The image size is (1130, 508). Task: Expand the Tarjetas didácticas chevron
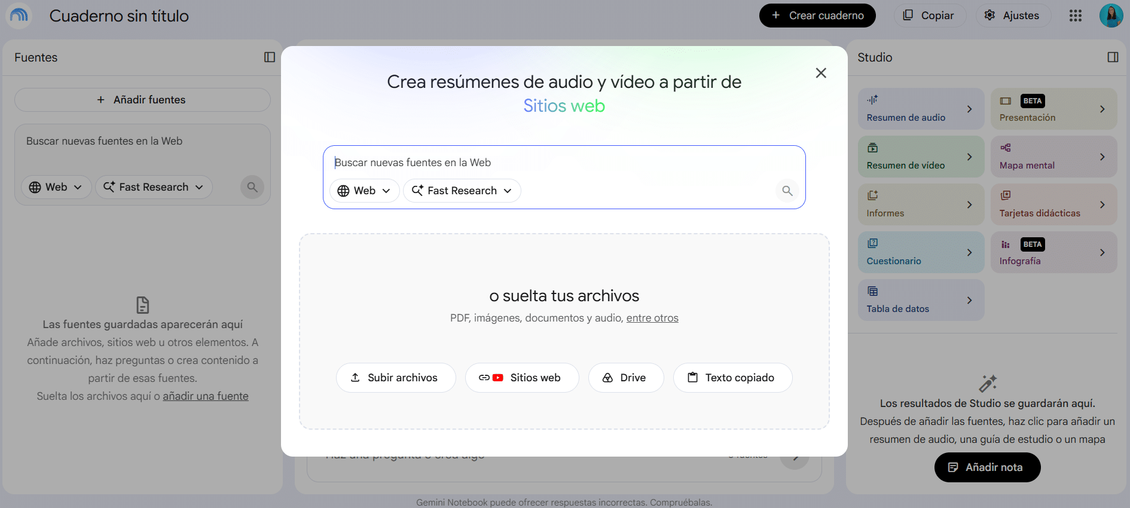1102,205
